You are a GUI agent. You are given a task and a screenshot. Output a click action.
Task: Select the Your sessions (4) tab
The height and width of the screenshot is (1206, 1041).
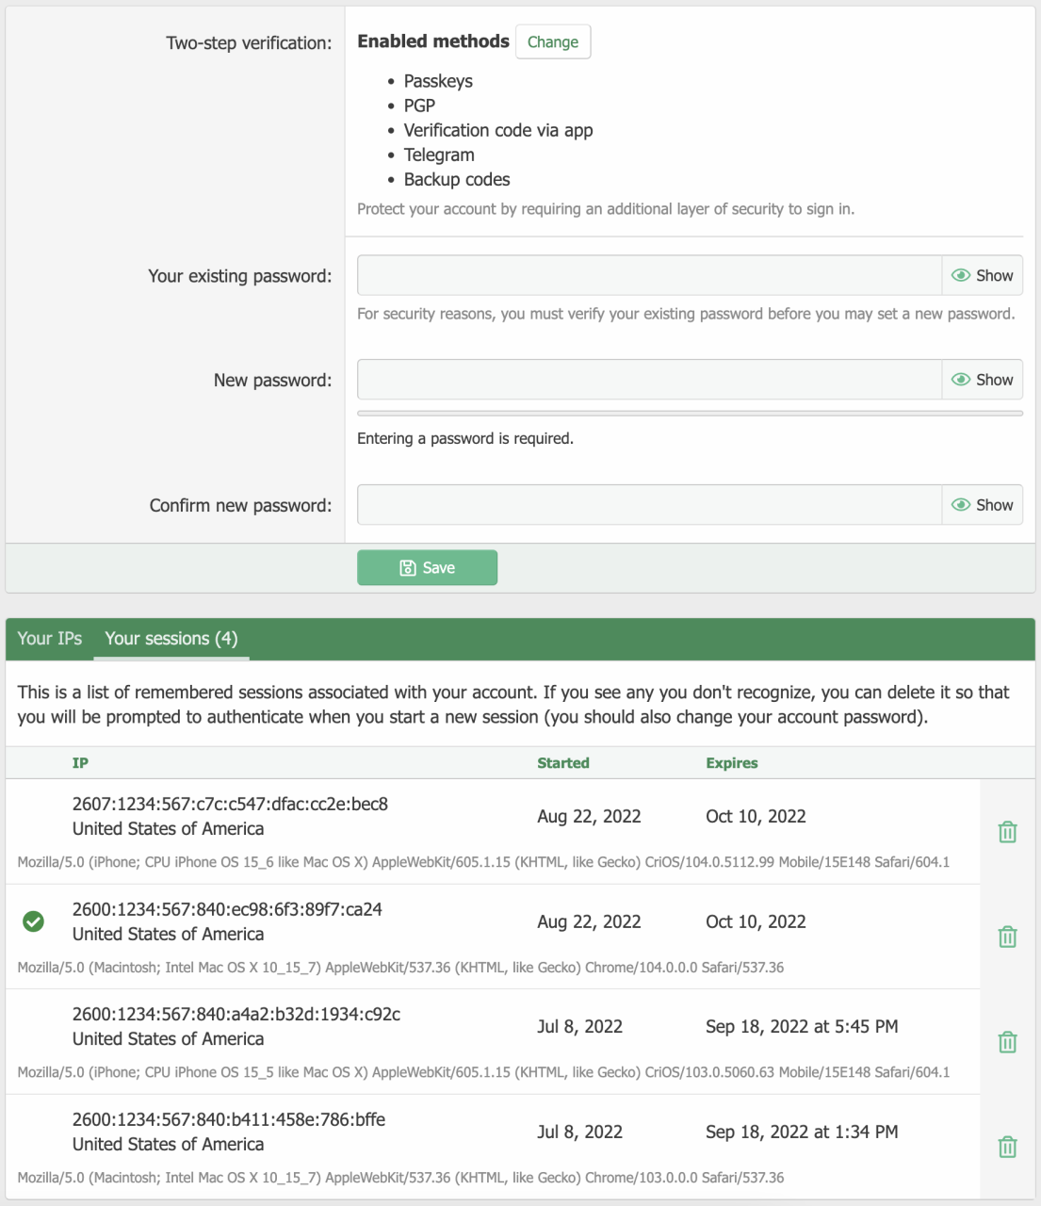[x=171, y=639]
